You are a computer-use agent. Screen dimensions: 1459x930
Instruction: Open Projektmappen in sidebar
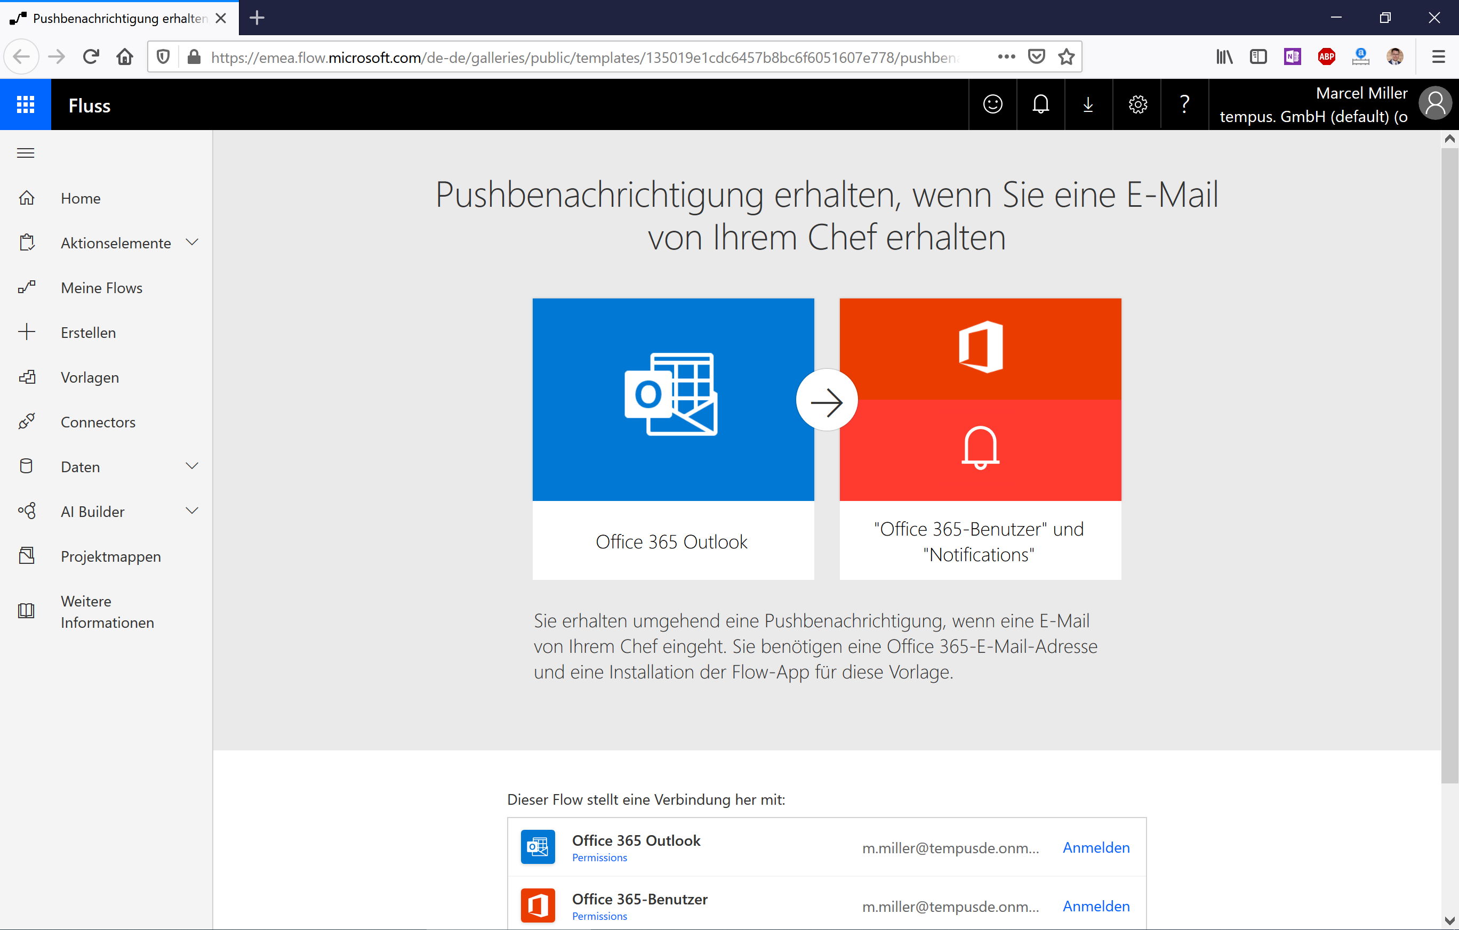[111, 556]
